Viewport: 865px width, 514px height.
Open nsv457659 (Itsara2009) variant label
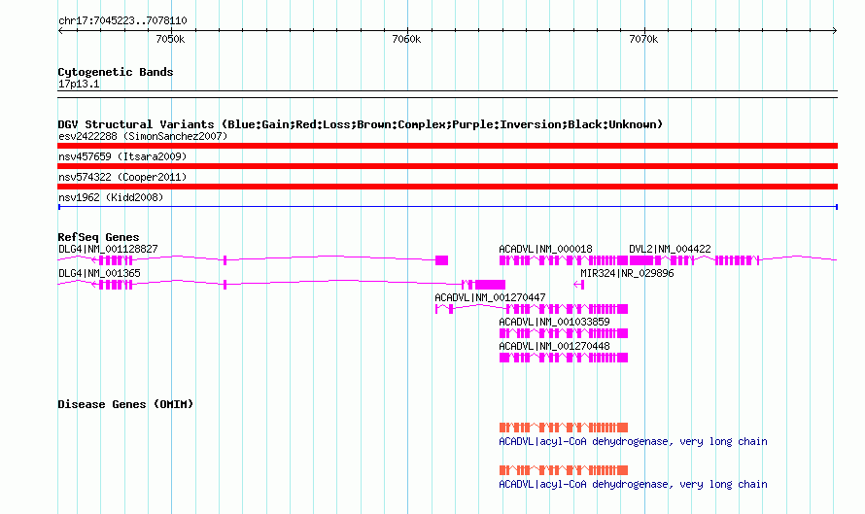(x=122, y=156)
